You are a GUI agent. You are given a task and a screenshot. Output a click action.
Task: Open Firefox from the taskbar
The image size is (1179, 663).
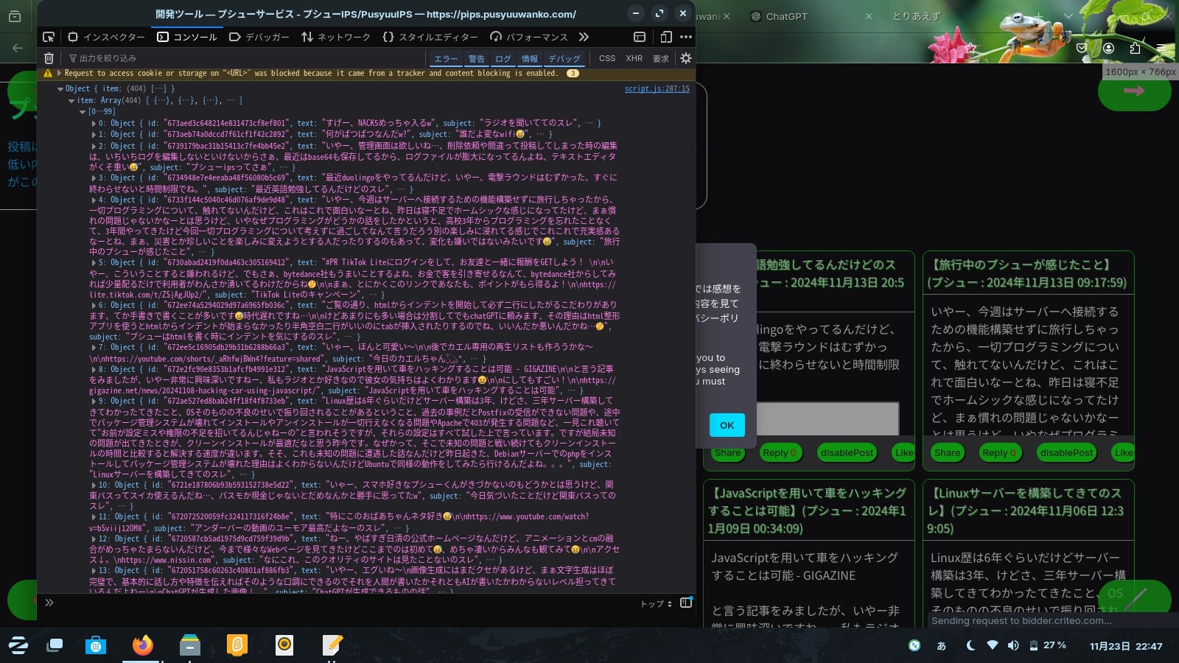point(142,645)
